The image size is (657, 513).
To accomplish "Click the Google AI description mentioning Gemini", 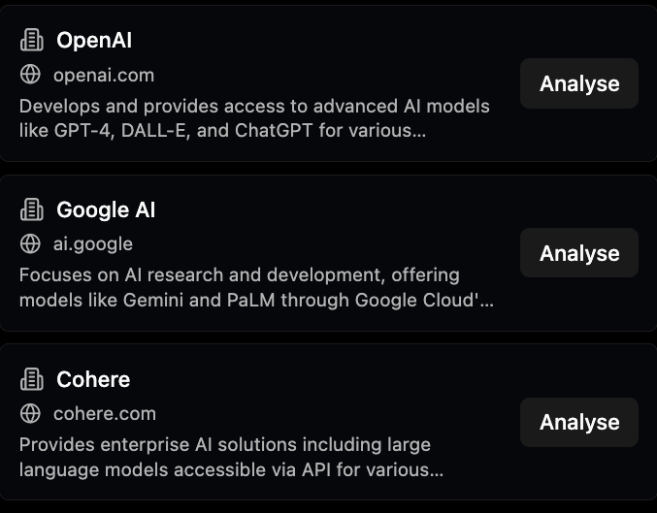I will point(256,287).
